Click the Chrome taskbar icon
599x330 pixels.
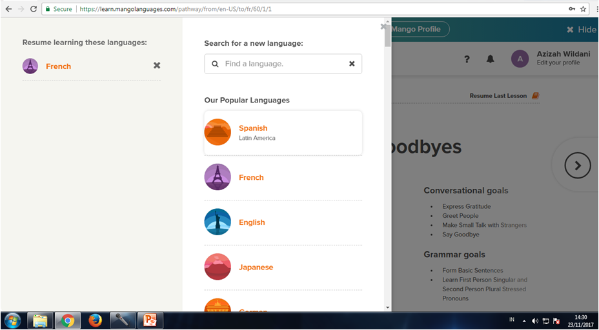[x=68, y=320]
